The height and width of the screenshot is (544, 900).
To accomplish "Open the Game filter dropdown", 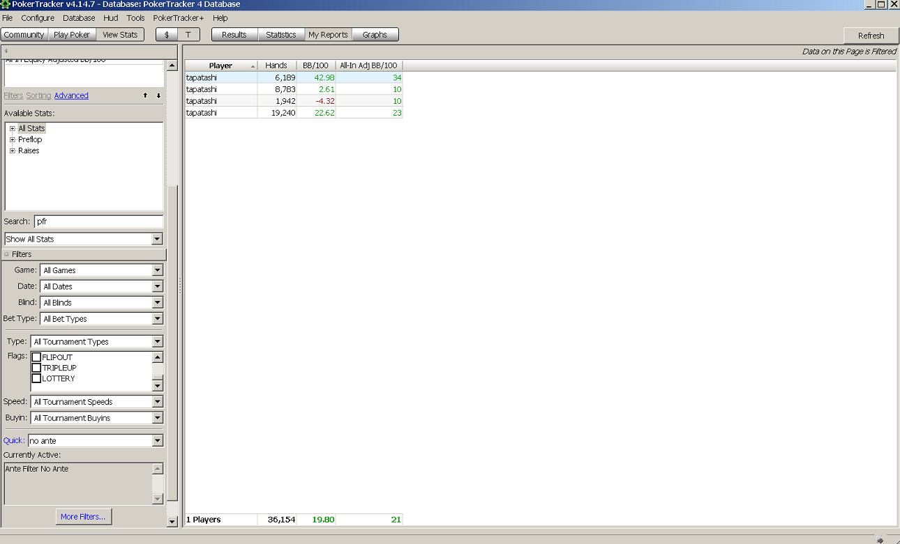I will [x=157, y=270].
